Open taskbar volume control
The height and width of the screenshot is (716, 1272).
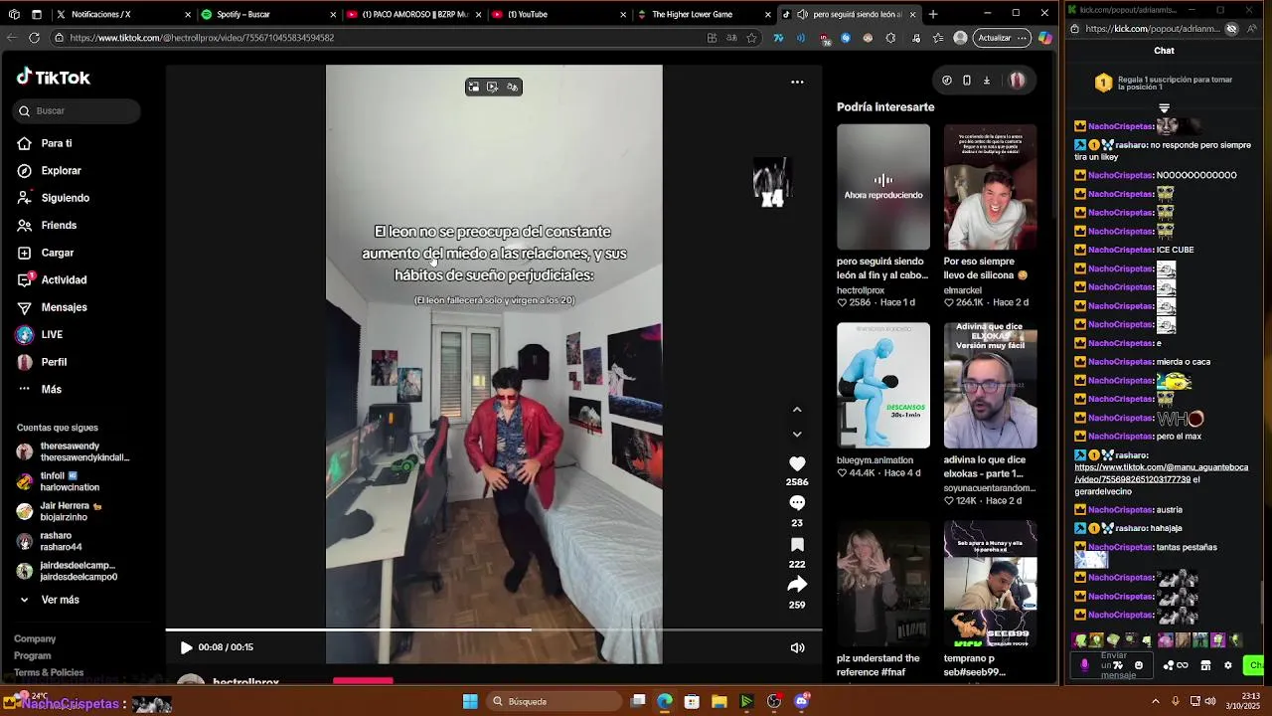pos(1210,701)
